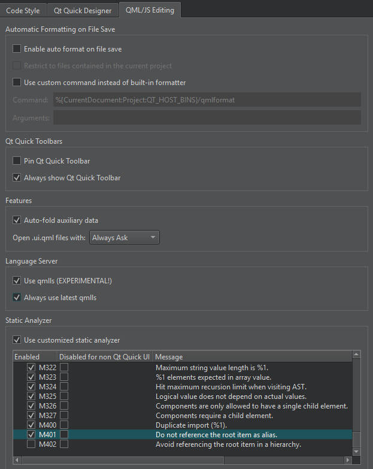Open the Qt Quick Designer tab
This screenshot has height=469, width=373.
coord(83,10)
